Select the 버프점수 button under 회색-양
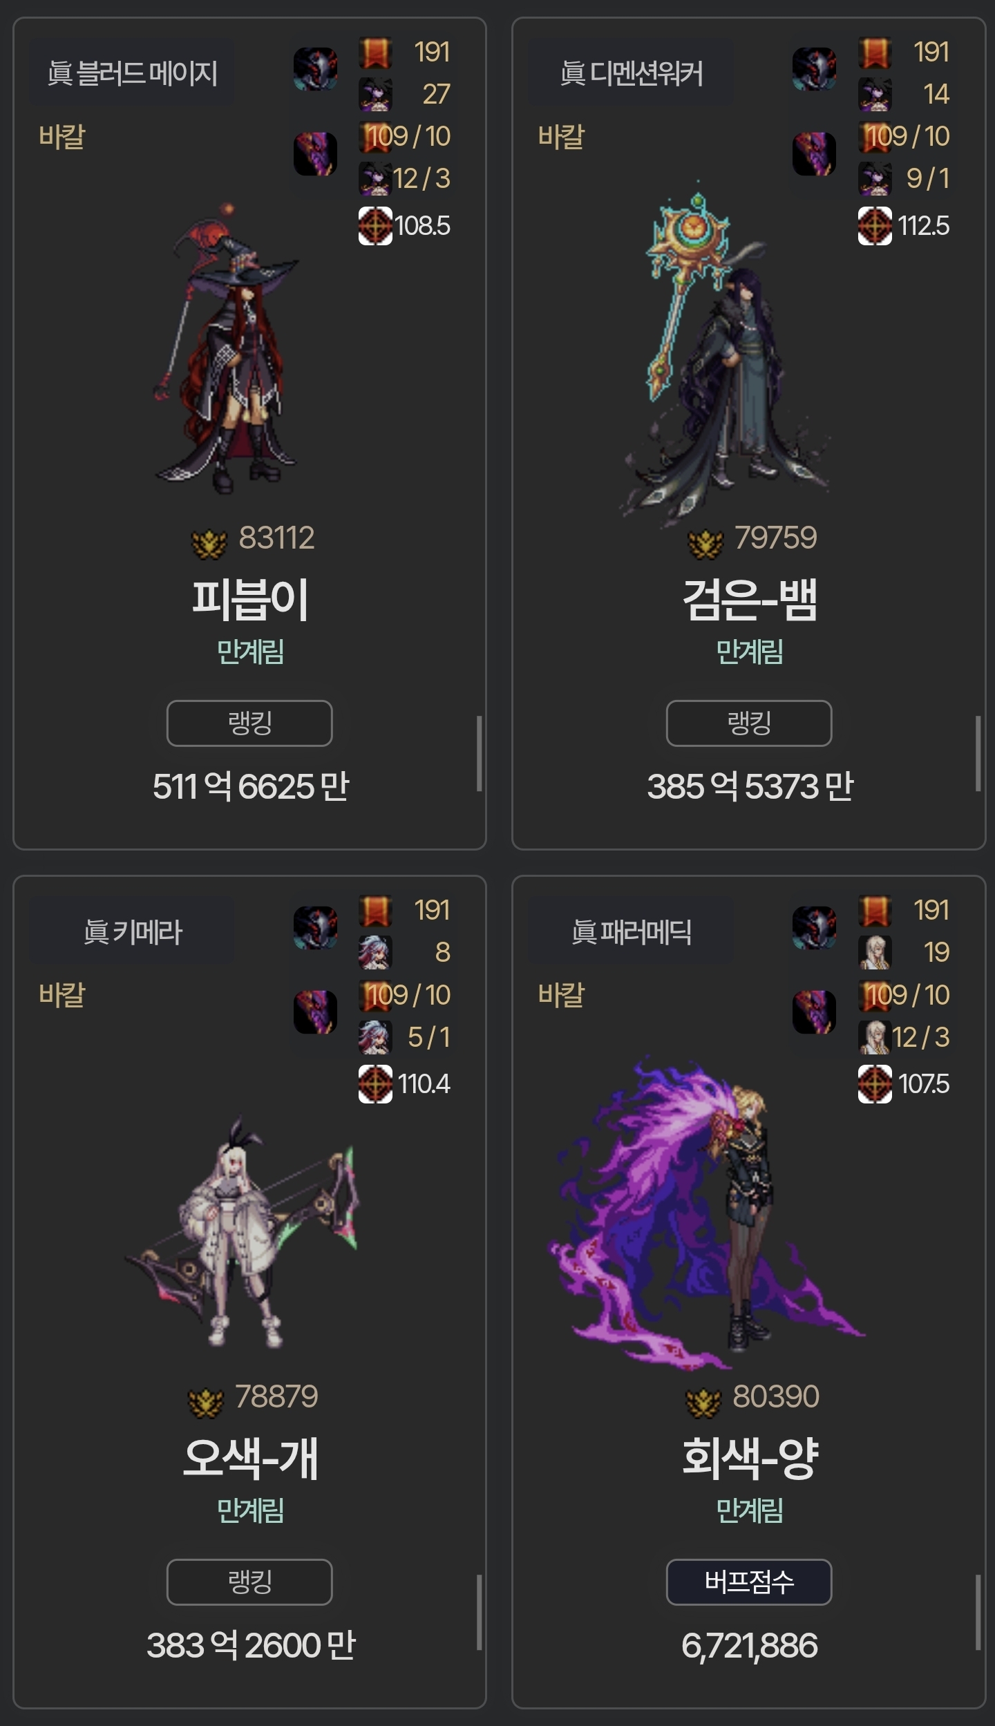Image resolution: width=995 pixels, height=1726 pixels. tap(749, 1582)
